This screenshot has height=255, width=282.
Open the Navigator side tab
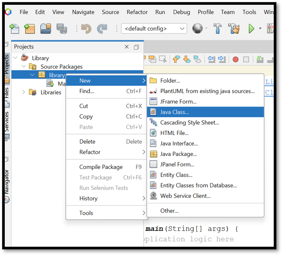[7, 186]
